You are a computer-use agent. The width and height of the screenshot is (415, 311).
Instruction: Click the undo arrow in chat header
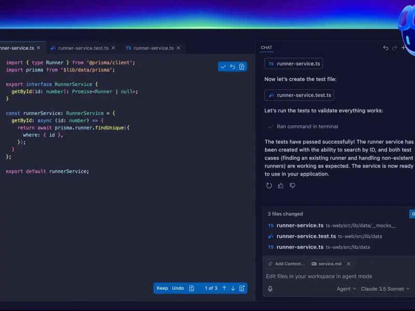[x=385, y=48]
